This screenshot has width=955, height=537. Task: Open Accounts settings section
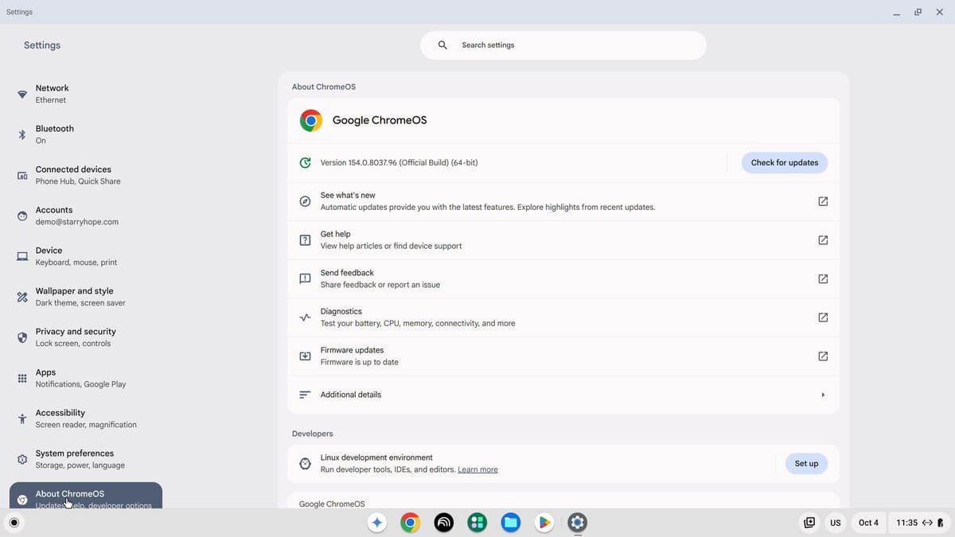[x=86, y=216]
